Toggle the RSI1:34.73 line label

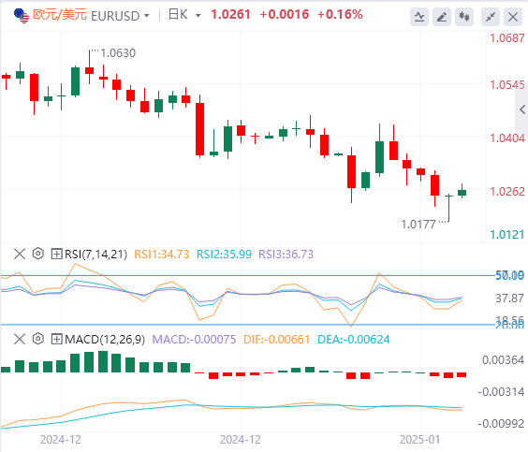(x=162, y=255)
